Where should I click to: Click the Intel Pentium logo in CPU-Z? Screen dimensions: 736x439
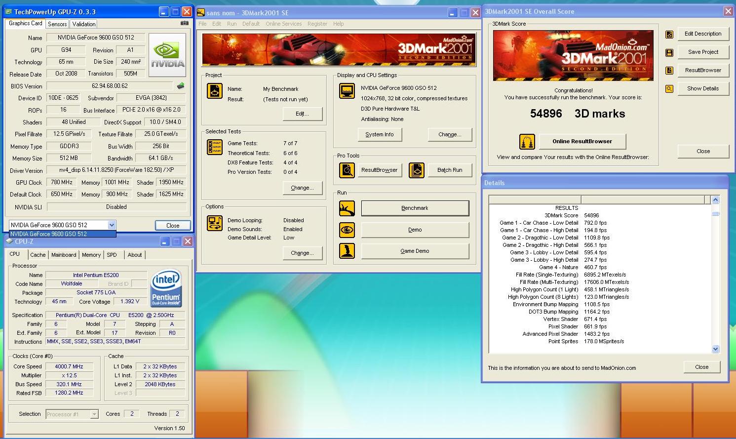tap(166, 288)
